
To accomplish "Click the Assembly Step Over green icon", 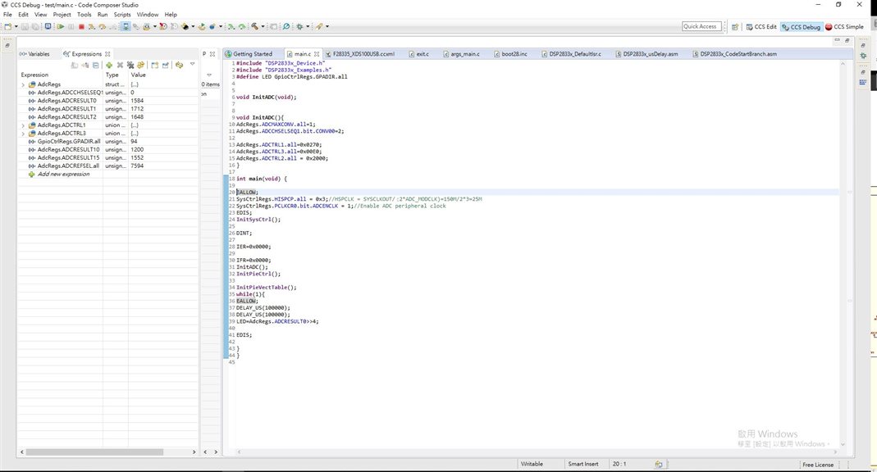I will click(242, 26).
